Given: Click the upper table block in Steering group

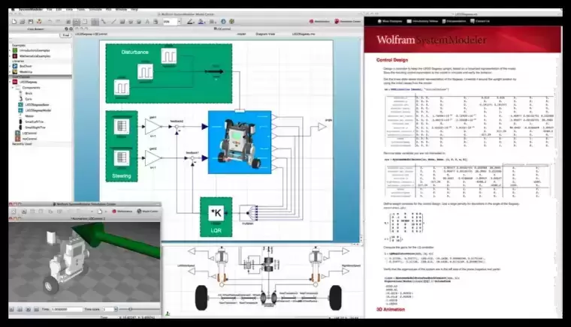Looking at the screenshot, I should pos(121,127).
